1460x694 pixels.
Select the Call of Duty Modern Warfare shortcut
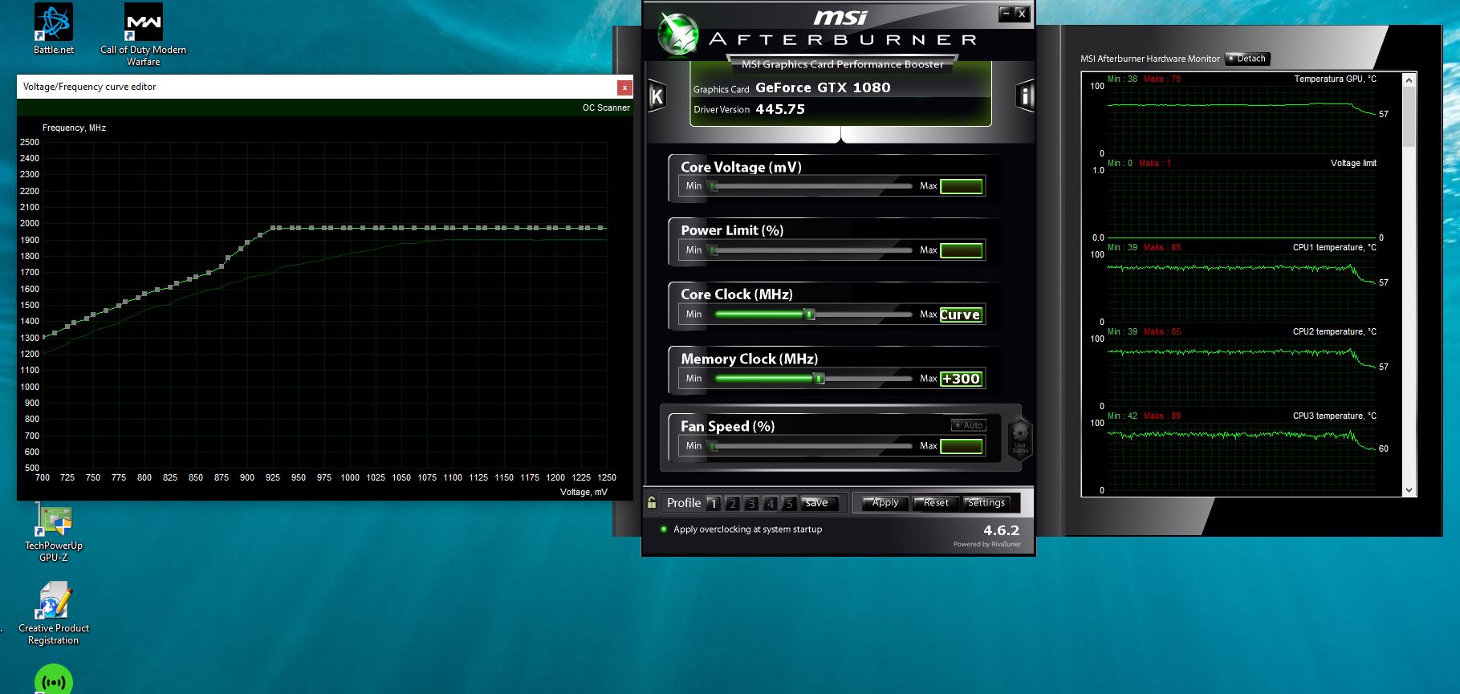[x=143, y=34]
